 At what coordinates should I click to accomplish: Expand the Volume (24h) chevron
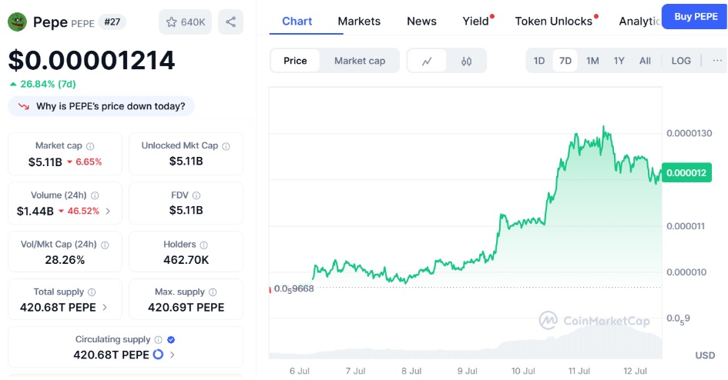click(x=108, y=212)
